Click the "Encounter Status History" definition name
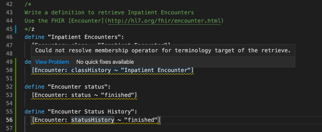322x132 pixels. click(92, 112)
